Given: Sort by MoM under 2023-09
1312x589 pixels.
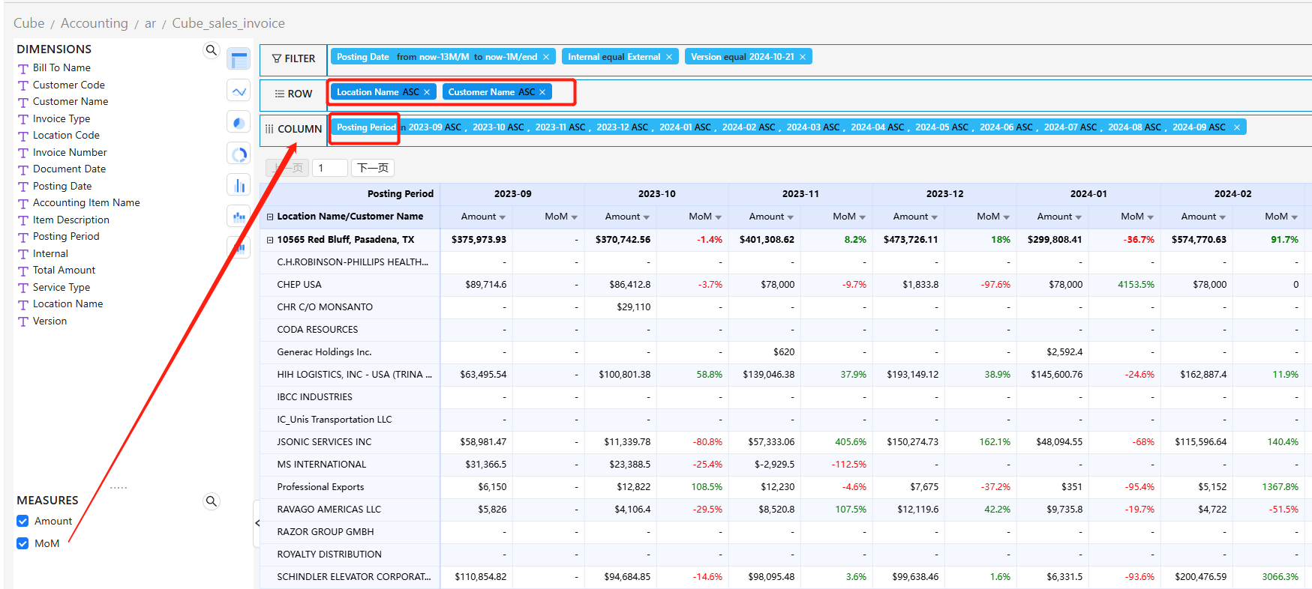Looking at the screenshot, I should pyautogui.click(x=574, y=217).
